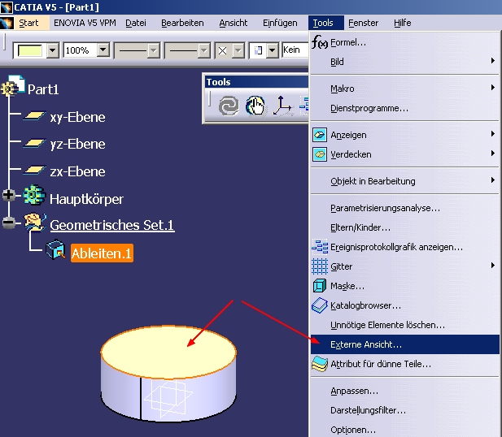Open the Ansicht menu

click(234, 23)
